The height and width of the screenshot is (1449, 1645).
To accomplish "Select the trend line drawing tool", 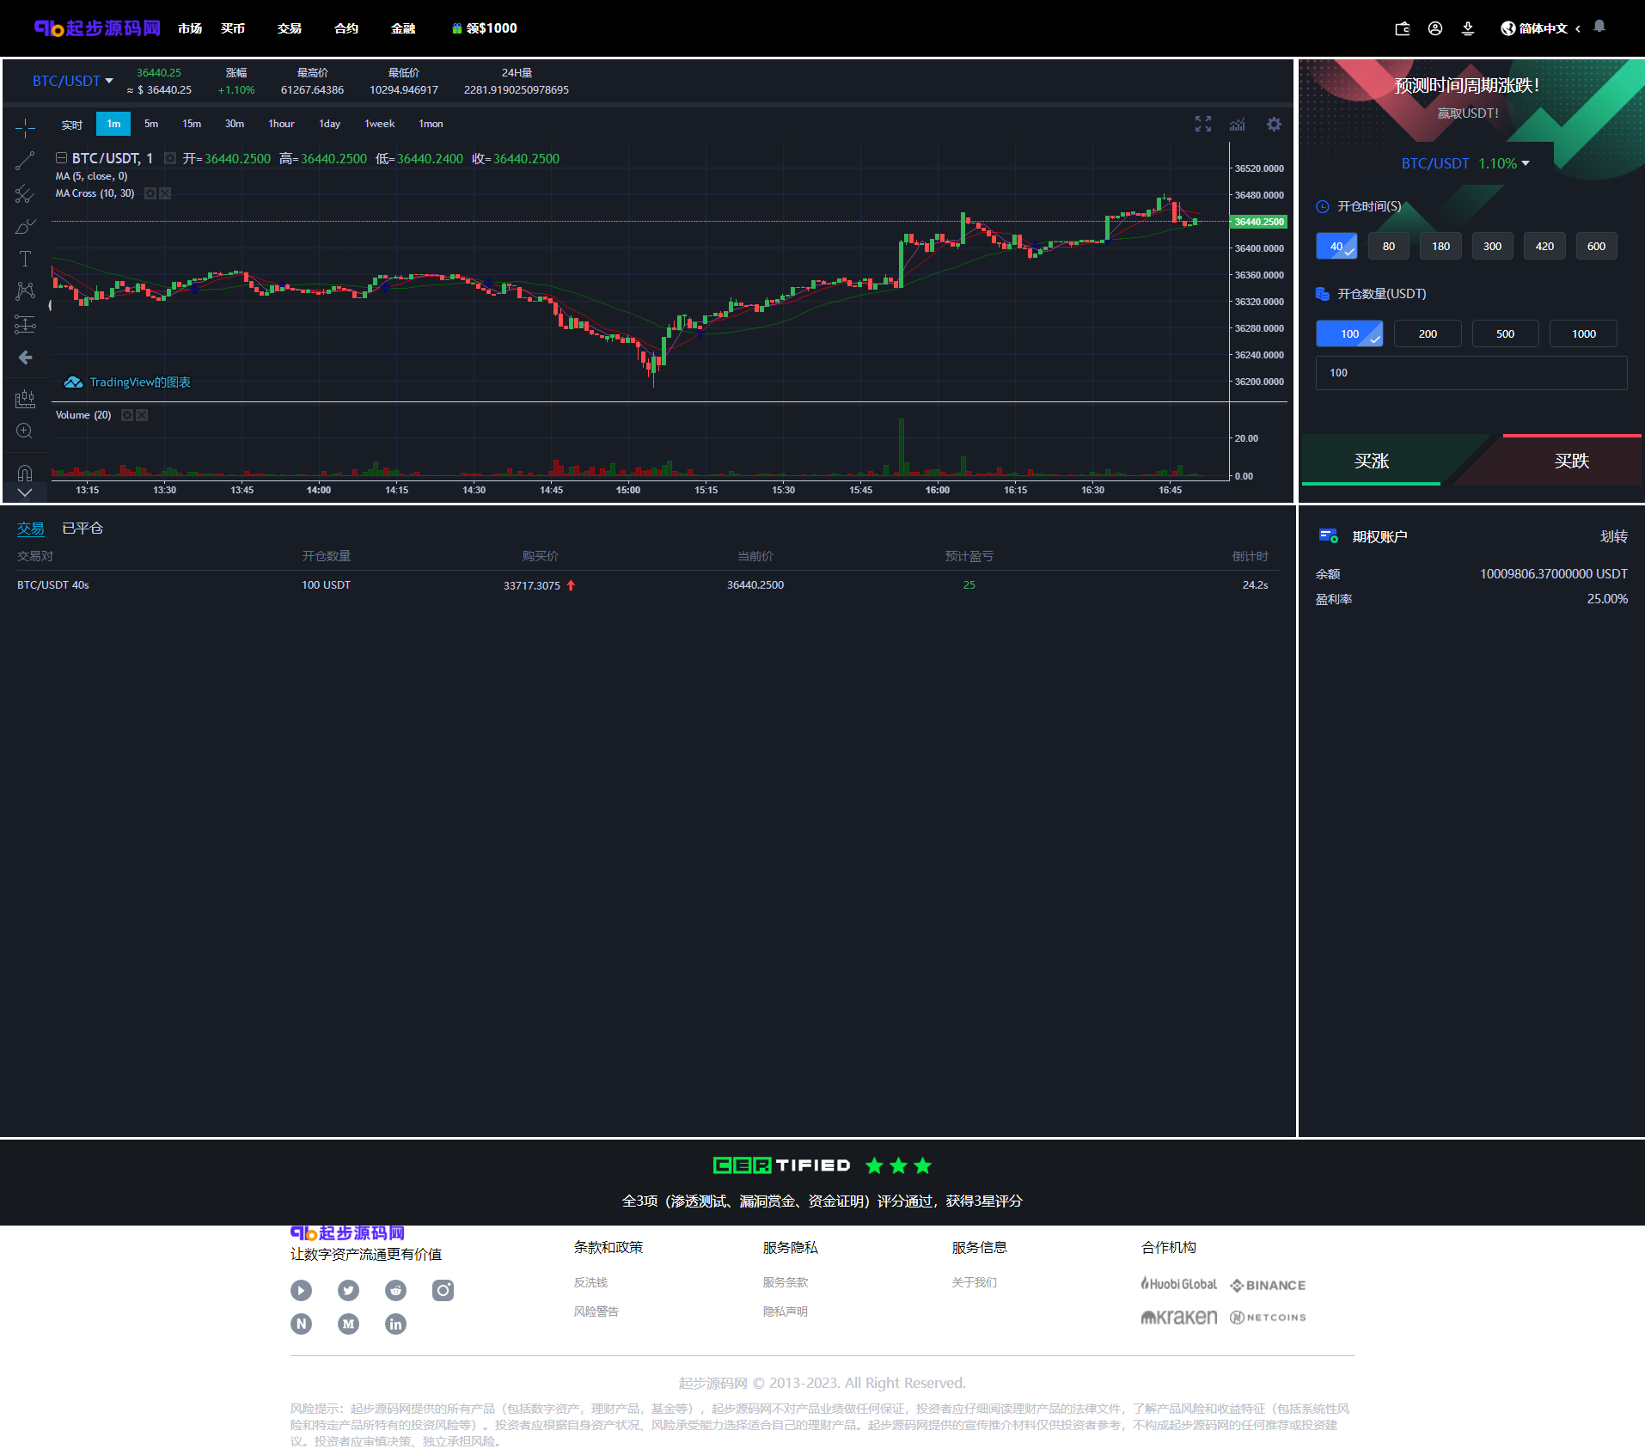I will click(x=25, y=161).
